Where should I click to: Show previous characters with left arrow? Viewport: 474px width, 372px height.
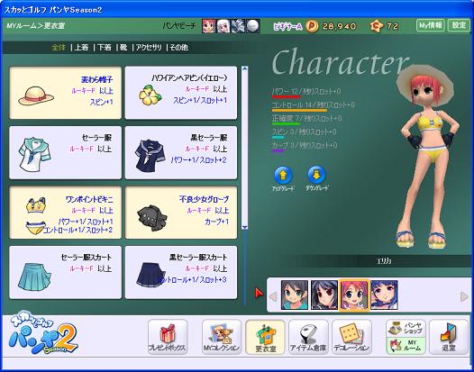[273, 296]
